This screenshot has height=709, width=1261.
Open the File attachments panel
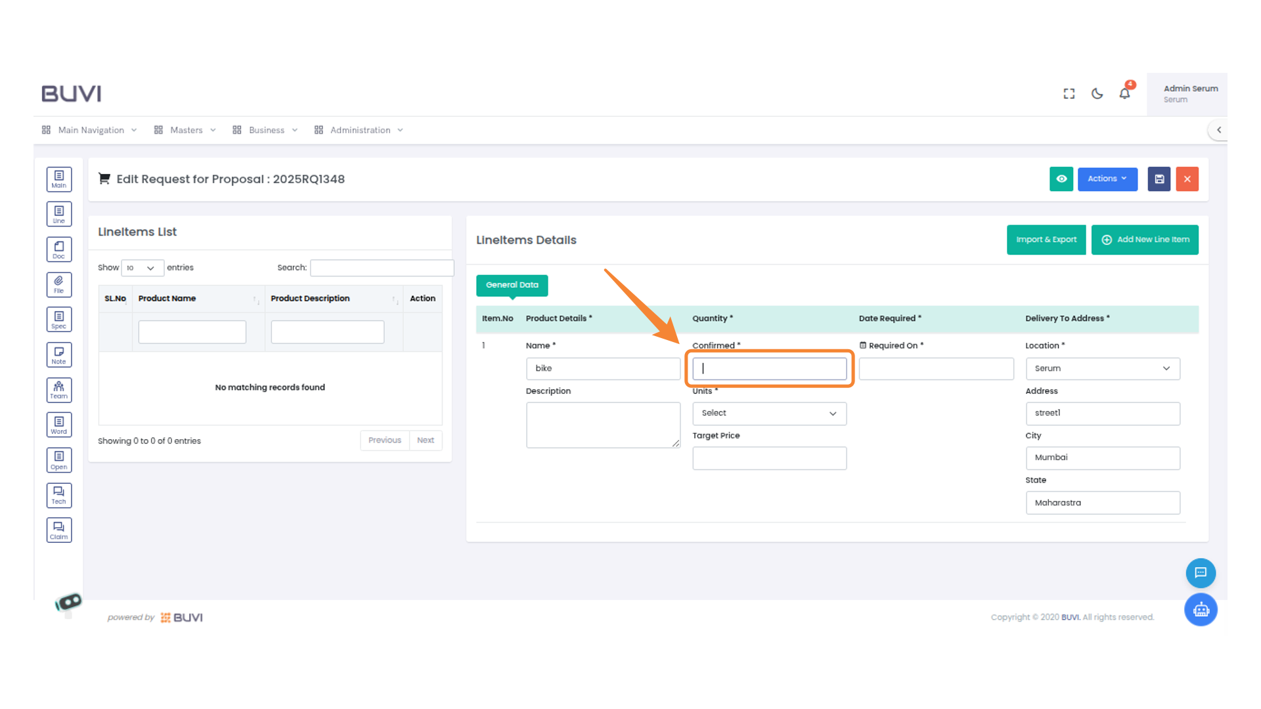pos(59,284)
